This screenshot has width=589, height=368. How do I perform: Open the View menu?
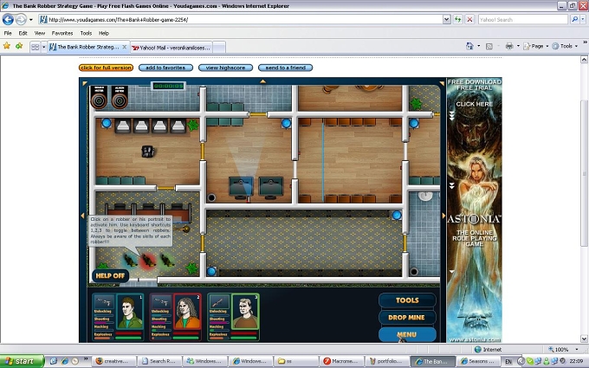tap(40, 33)
